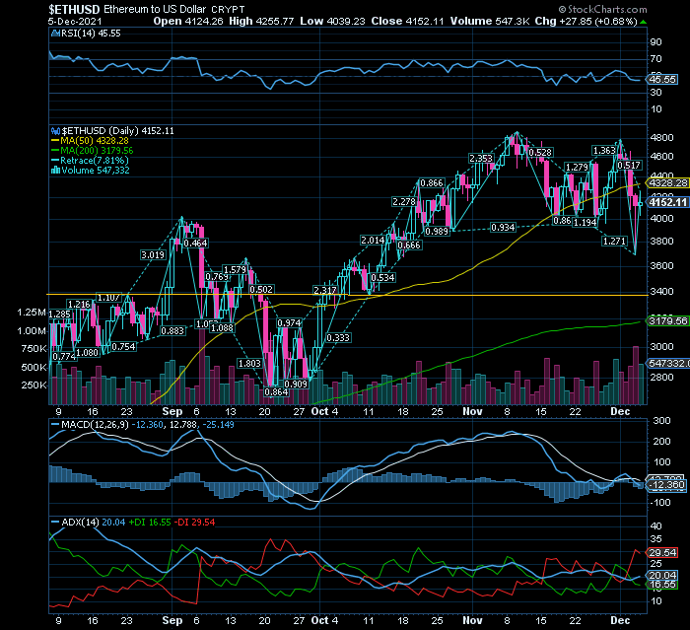Viewport: 690px width, 630px height.
Task: Click the -DI 29.54 legend text
Action: point(195,523)
